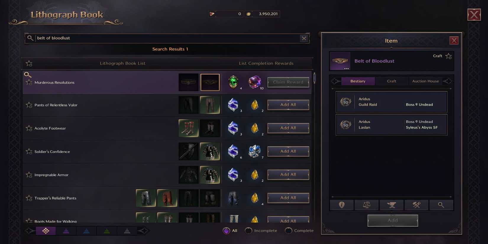Add All for Soldier's Confidence
The image size is (488, 244).
coord(288,151)
